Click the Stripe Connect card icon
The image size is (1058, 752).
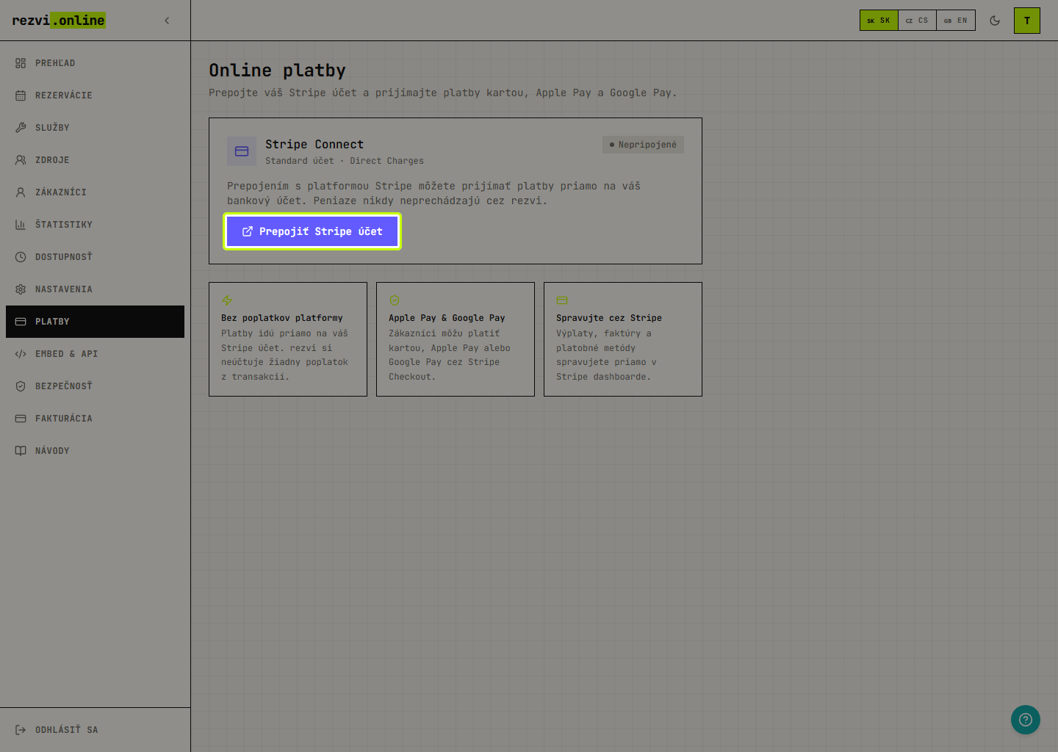(x=242, y=151)
